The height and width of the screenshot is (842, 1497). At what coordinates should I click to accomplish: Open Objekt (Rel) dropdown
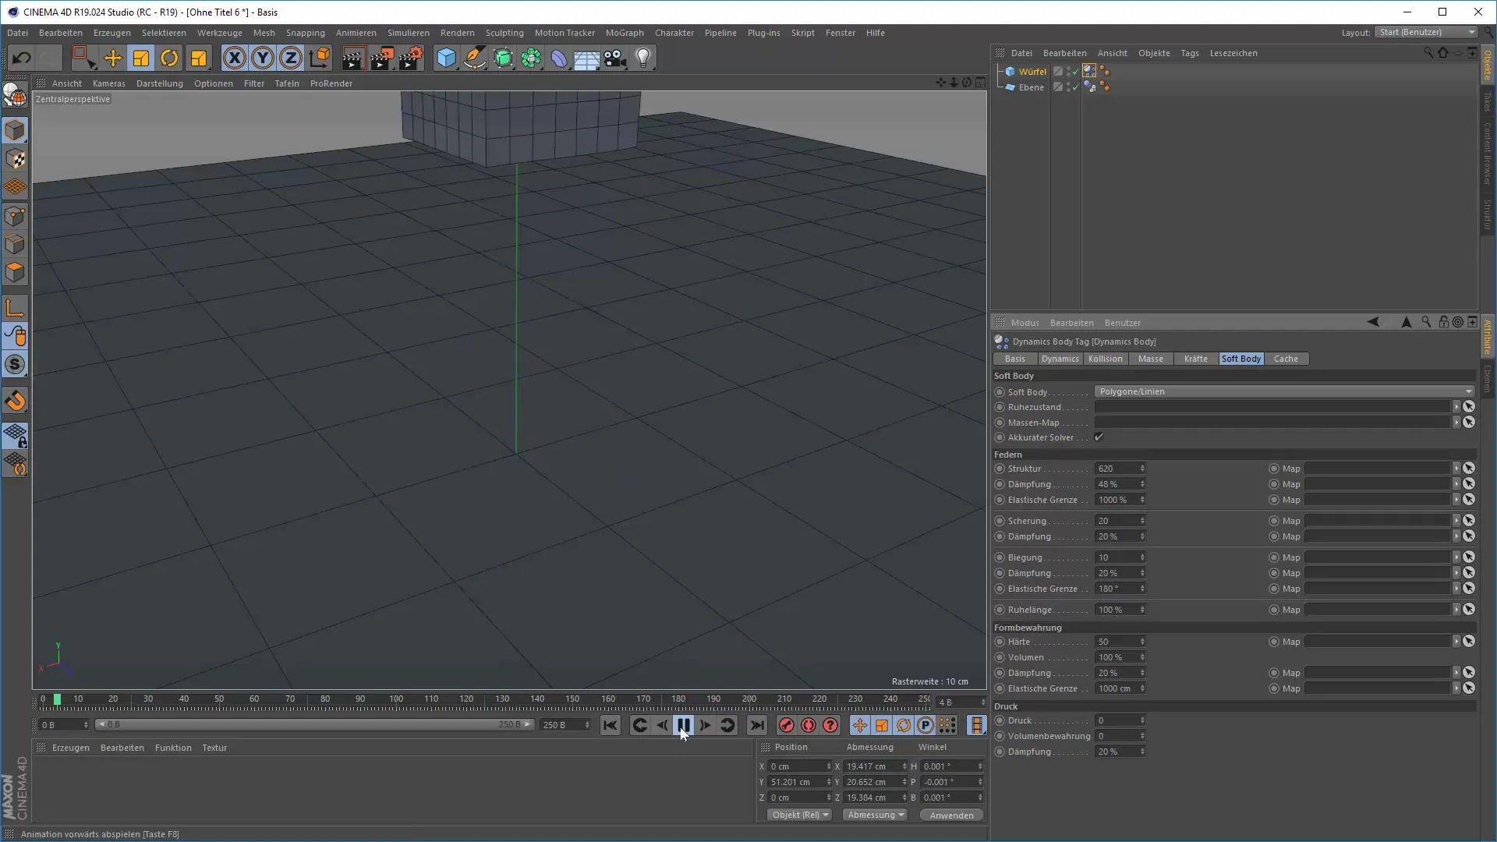(800, 815)
